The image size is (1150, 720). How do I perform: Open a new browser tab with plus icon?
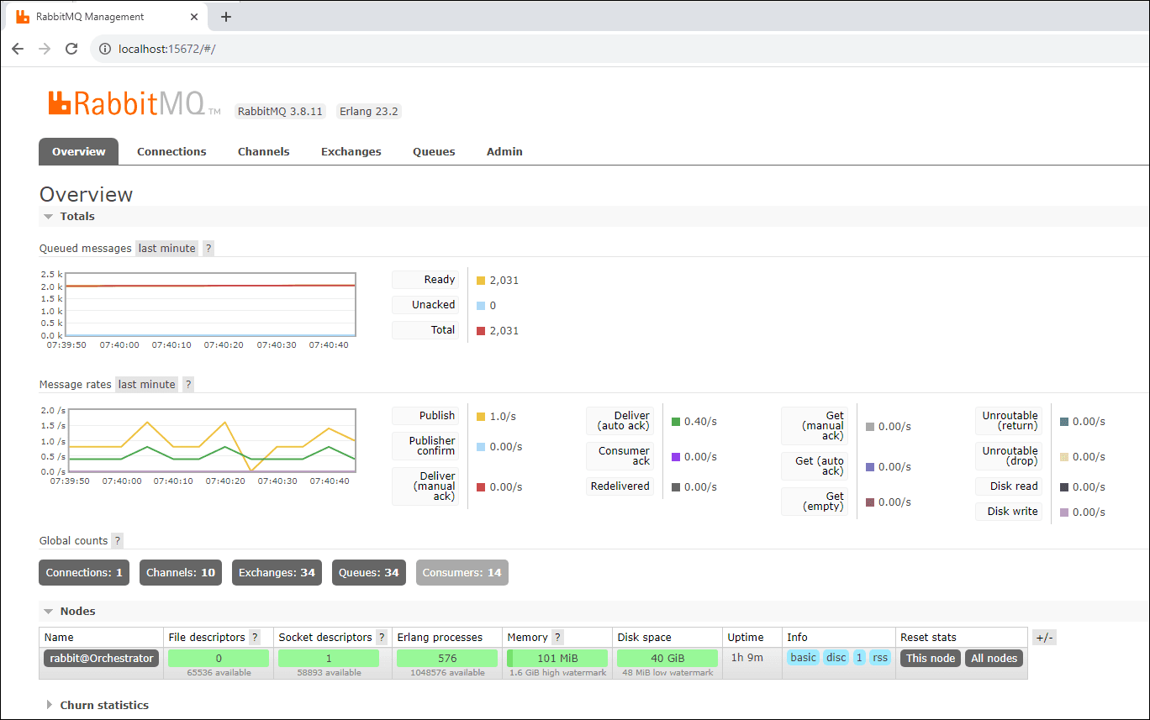[225, 17]
